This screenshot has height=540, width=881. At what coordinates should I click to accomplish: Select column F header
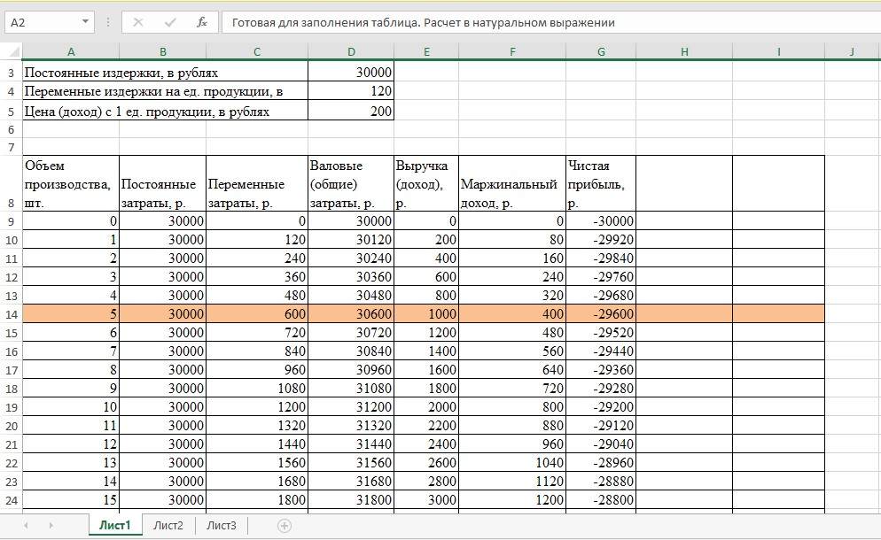pos(512,51)
